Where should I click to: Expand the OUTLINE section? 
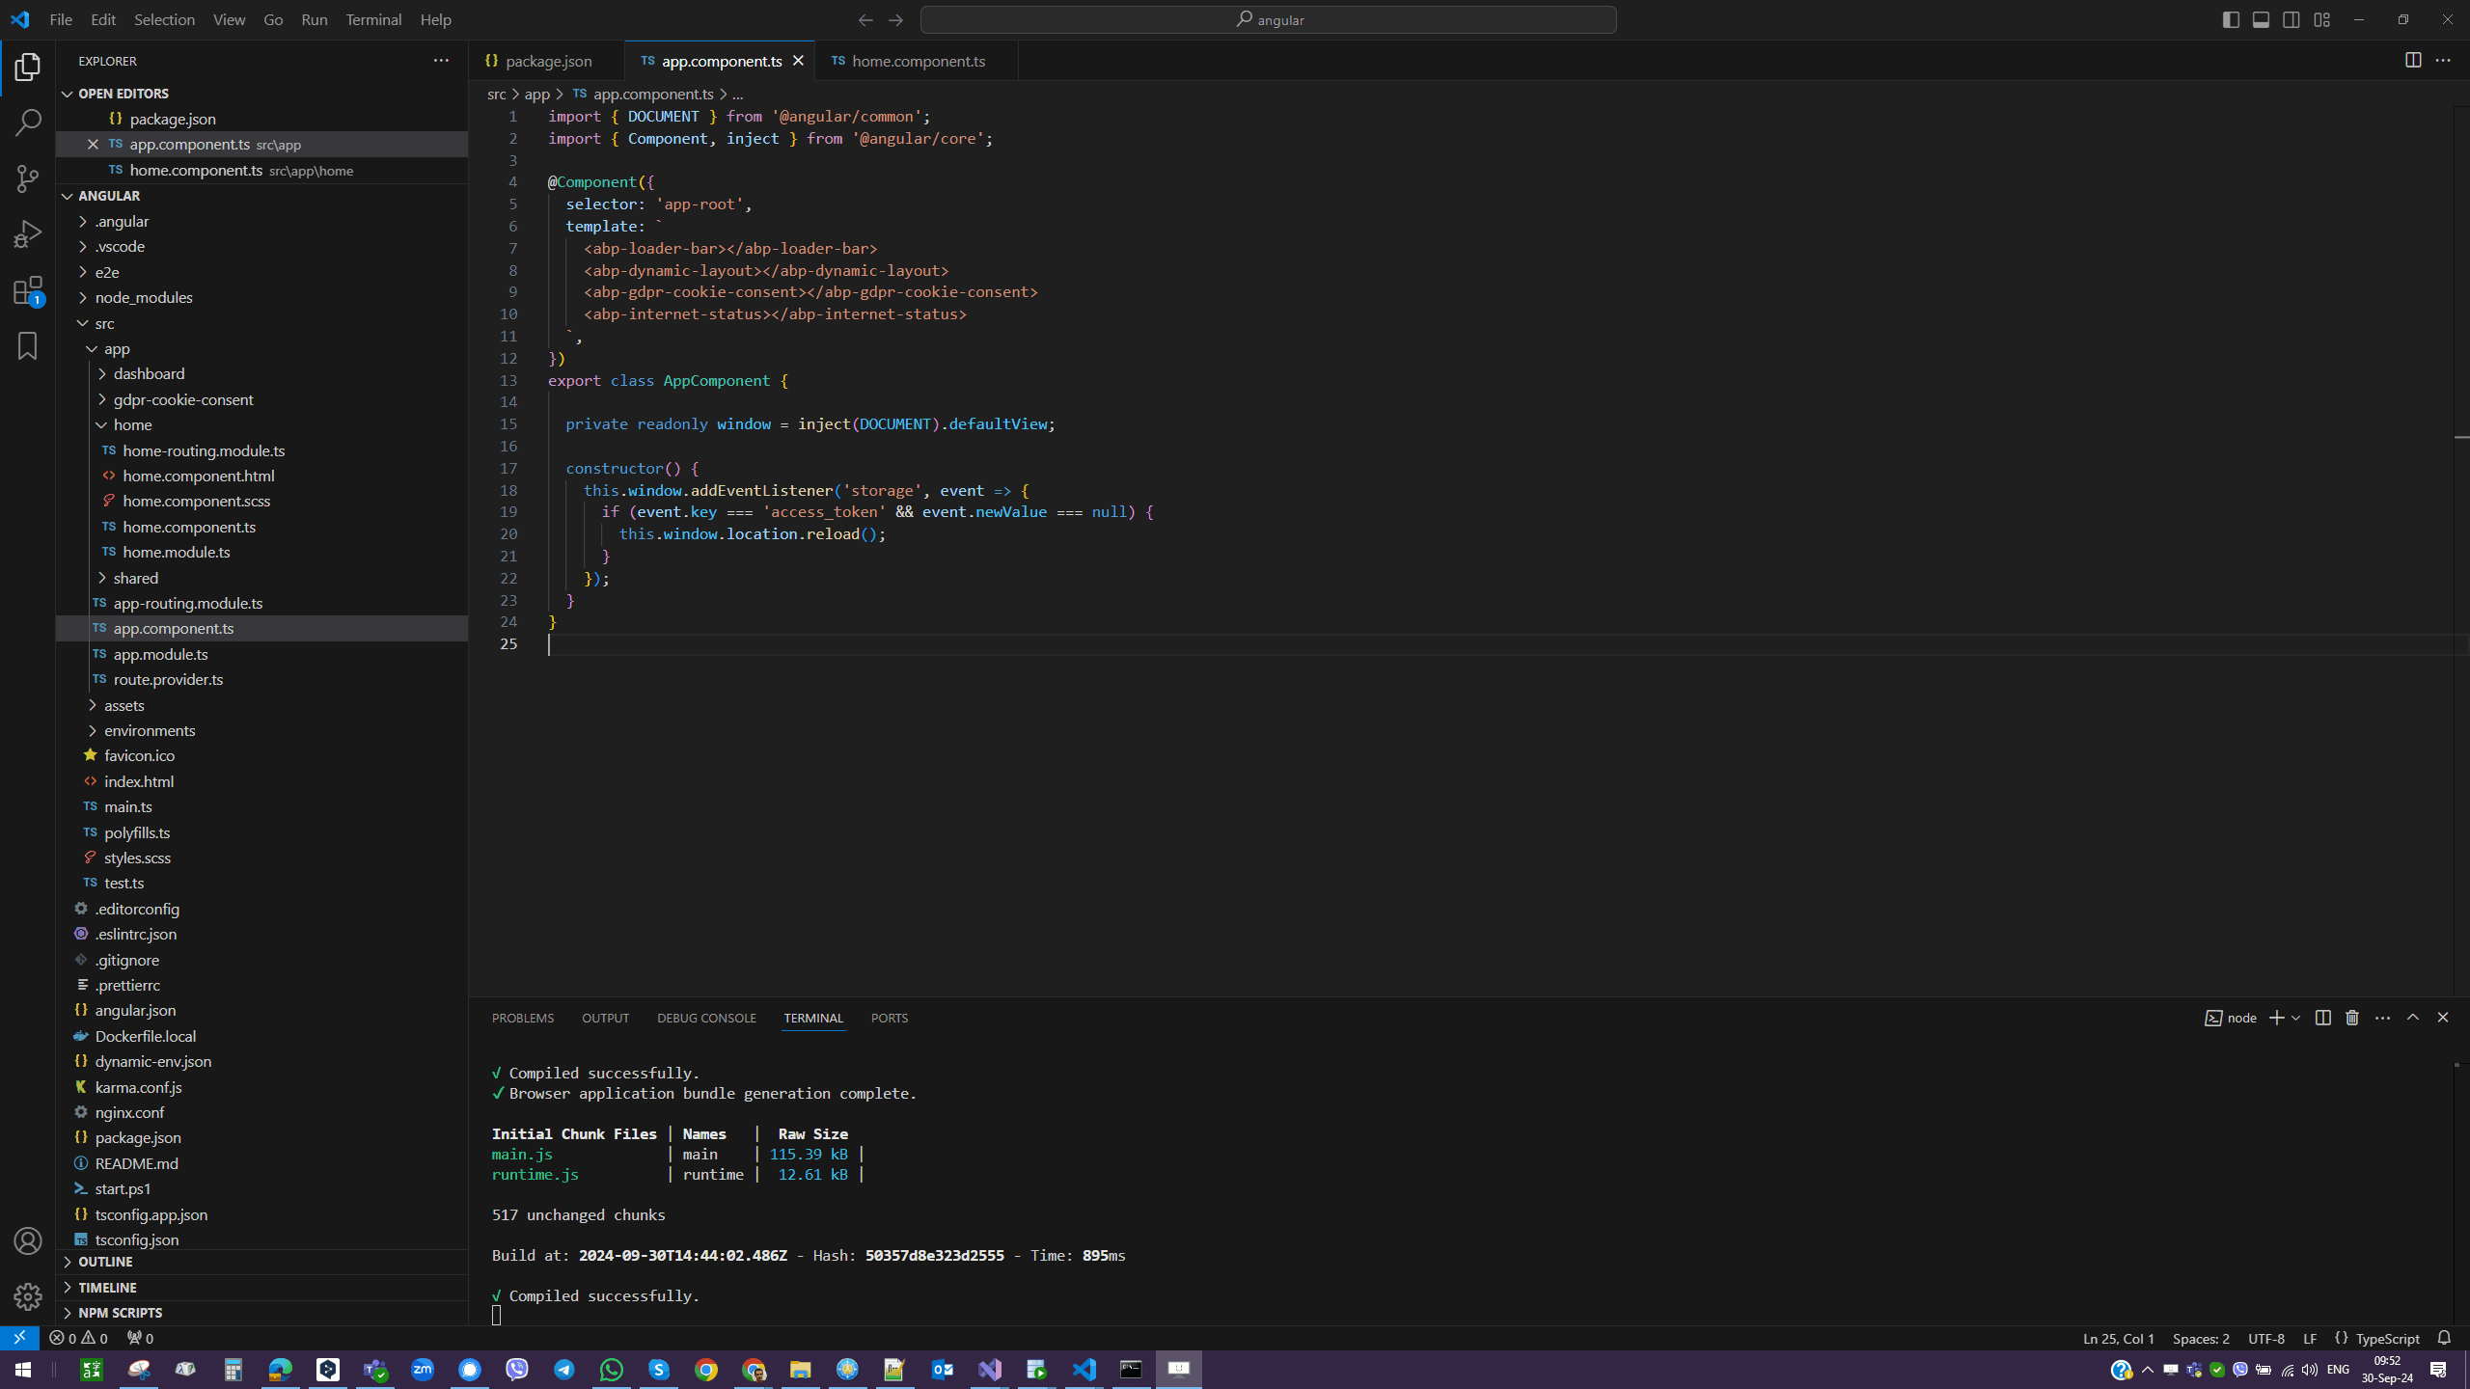[105, 1262]
